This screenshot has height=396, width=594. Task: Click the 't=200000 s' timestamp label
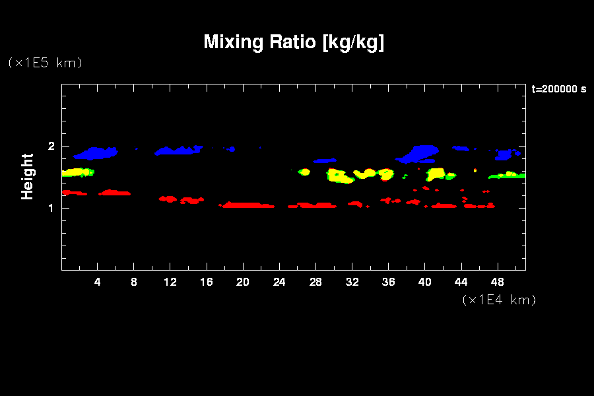tap(558, 89)
